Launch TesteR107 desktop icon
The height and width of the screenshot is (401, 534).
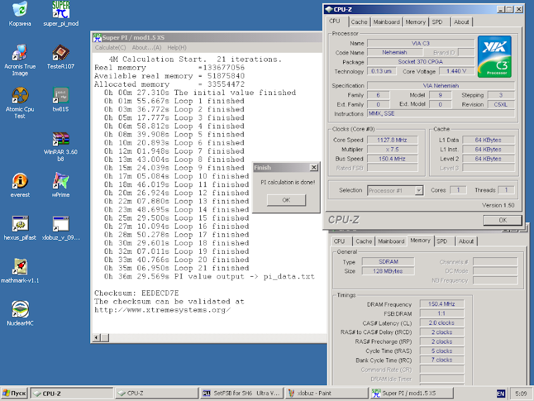(61, 57)
